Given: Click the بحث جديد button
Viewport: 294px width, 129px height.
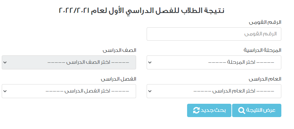Looking at the screenshot, I should point(209,110).
